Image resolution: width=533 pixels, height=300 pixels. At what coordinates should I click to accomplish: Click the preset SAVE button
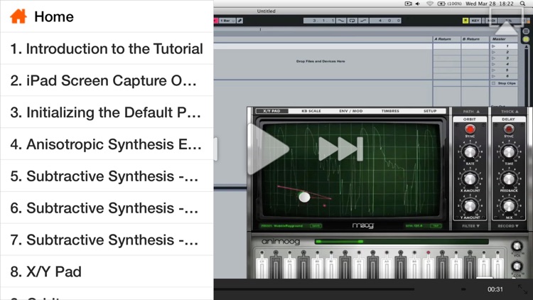coord(316,226)
